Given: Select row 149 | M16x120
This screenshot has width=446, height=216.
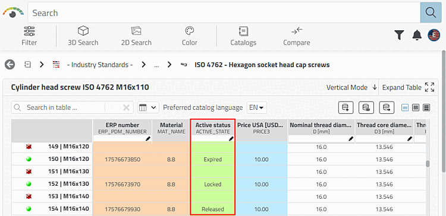Looking at the screenshot, I should pos(68,147).
